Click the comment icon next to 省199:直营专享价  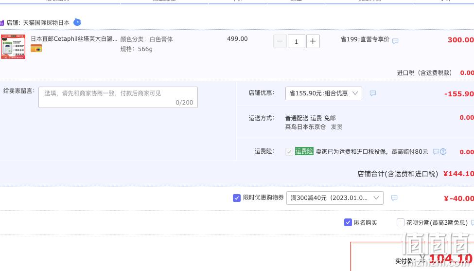click(395, 41)
